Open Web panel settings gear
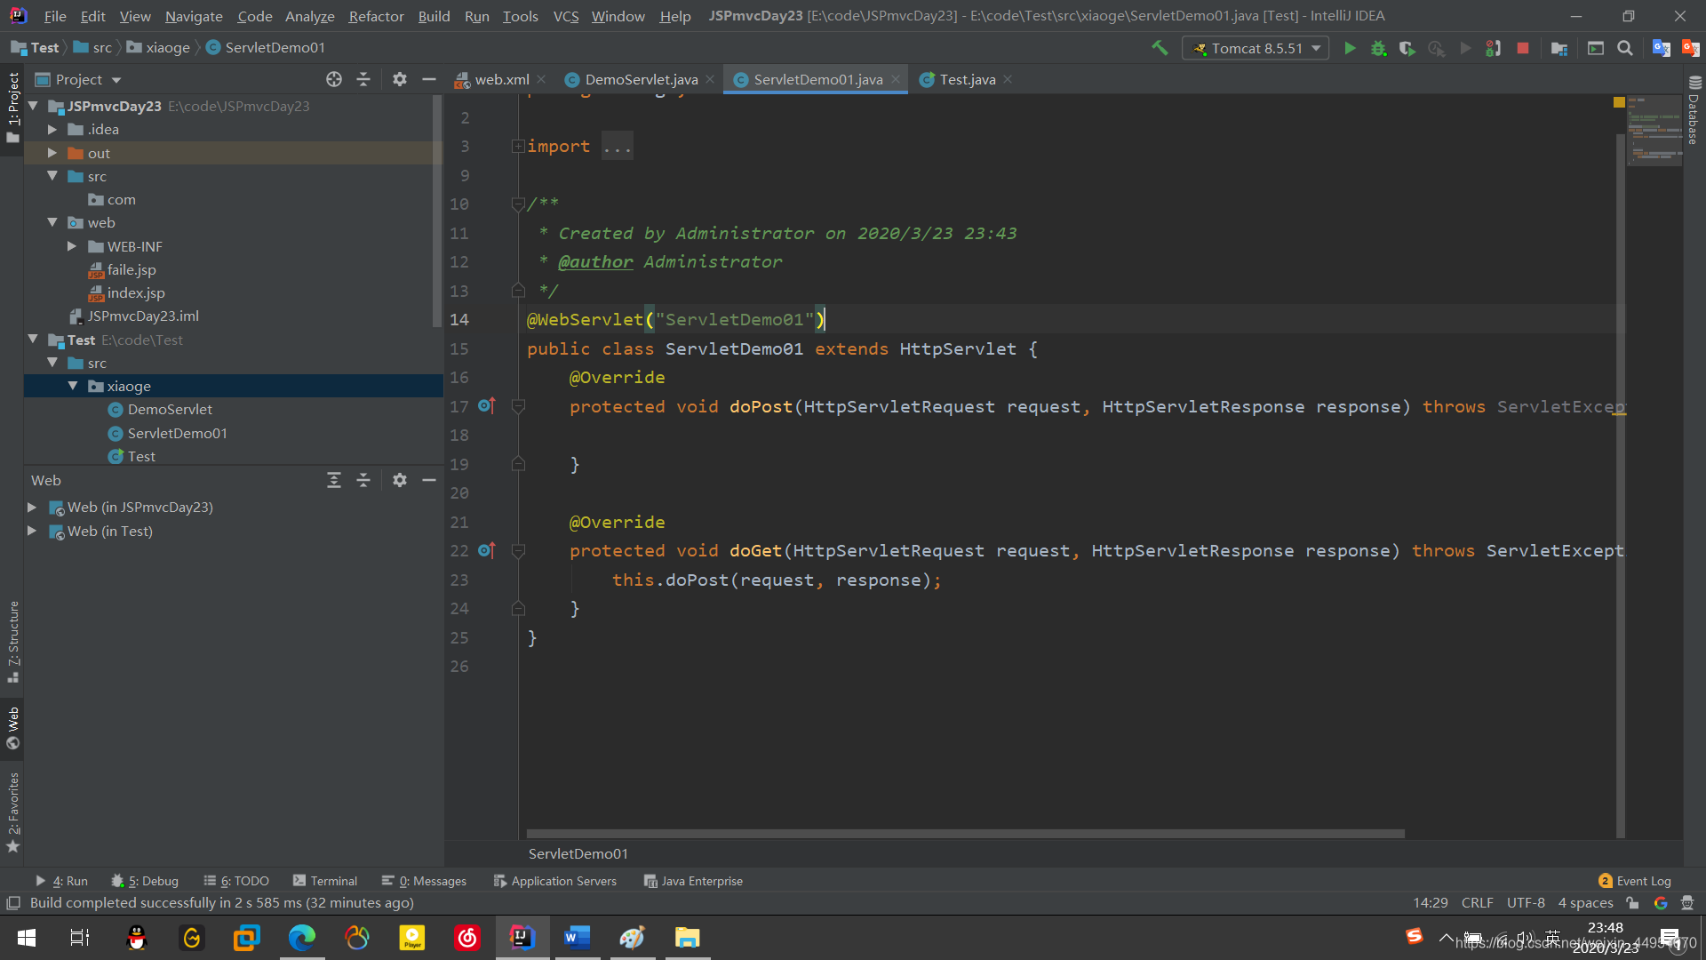Image resolution: width=1706 pixels, height=960 pixels. [400, 480]
